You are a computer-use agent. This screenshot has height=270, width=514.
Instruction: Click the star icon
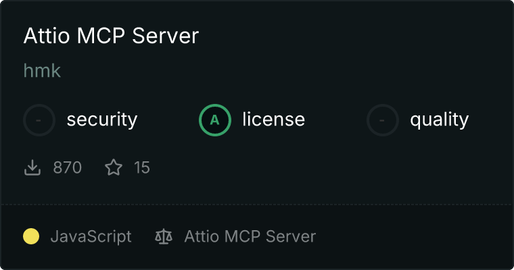[x=114, y=167]
